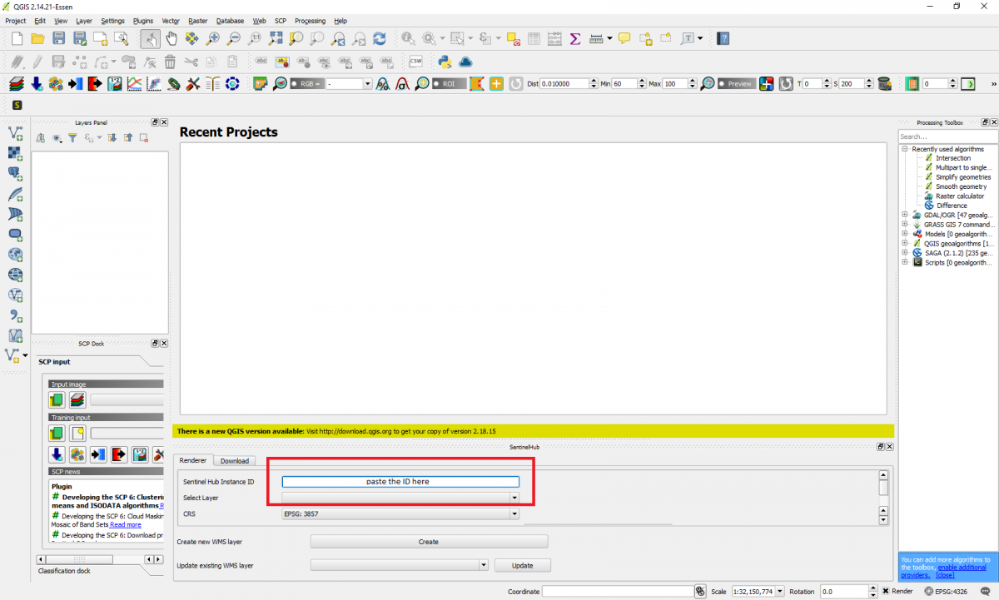The image size is (999, 600).
Task: Click the SCP plugin S icon
Action: coord(16,105)
